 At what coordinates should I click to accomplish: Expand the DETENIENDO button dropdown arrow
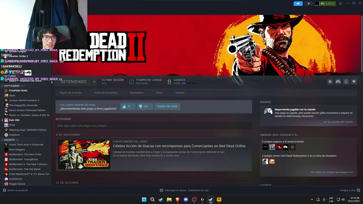click(x=94, y=82)
